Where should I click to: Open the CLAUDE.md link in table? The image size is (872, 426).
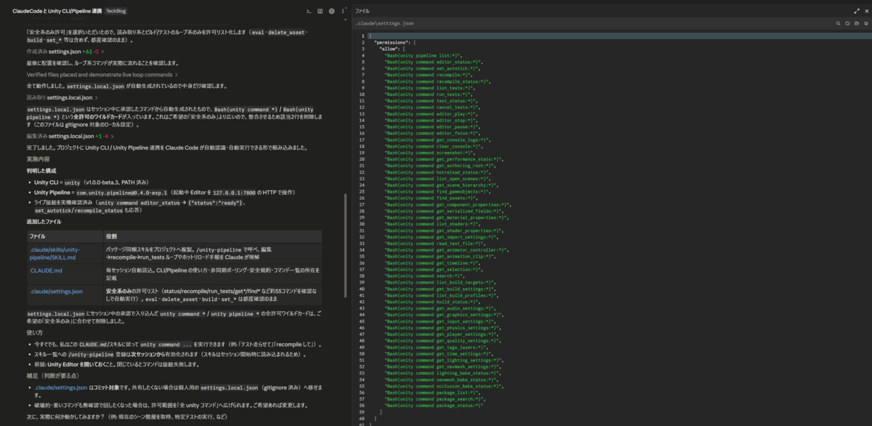coord(47,270)
